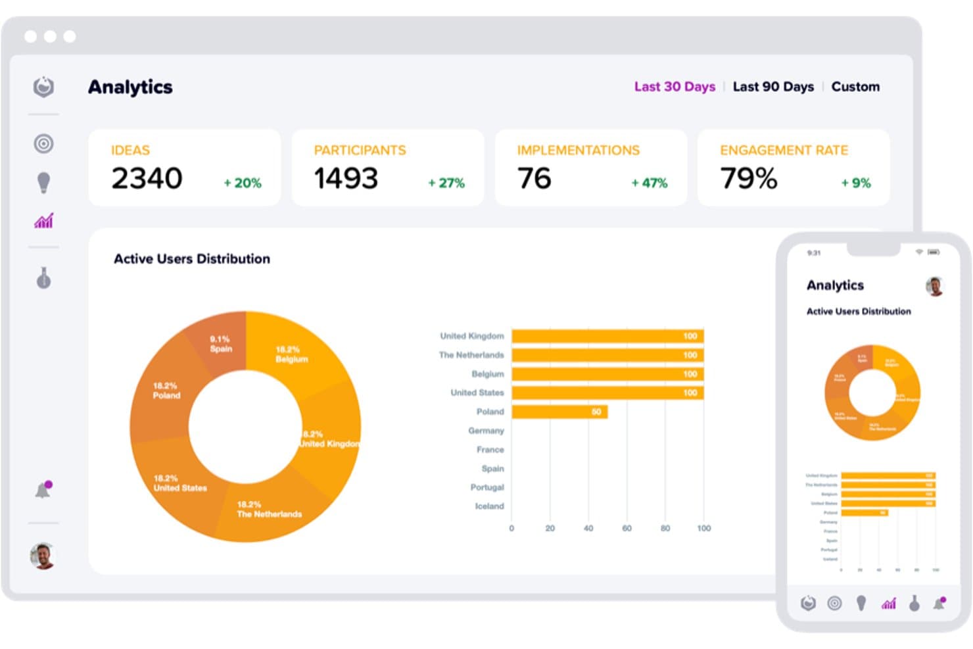
Task: Click the ENGAGEMENT RATE 79% card
Action: pyautogui.click(x=794, y=168)
